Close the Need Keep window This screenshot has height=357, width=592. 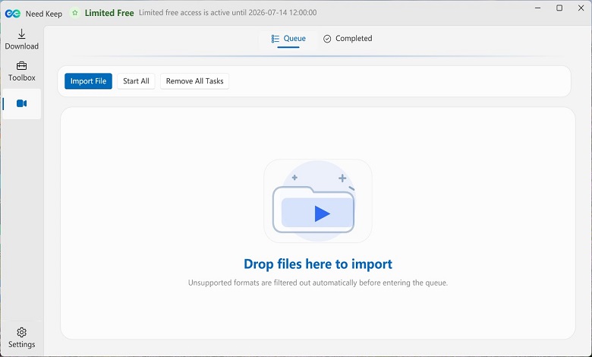click(581, 8)
